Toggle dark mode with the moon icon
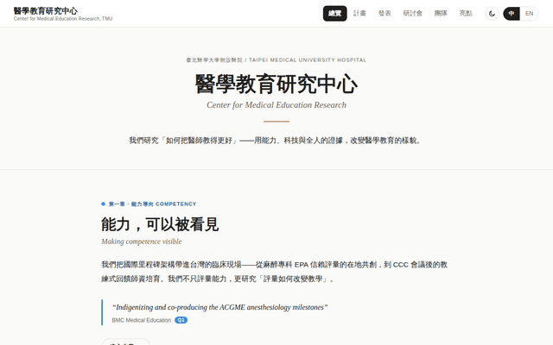553x345 pixels. [x=492, y=14]
